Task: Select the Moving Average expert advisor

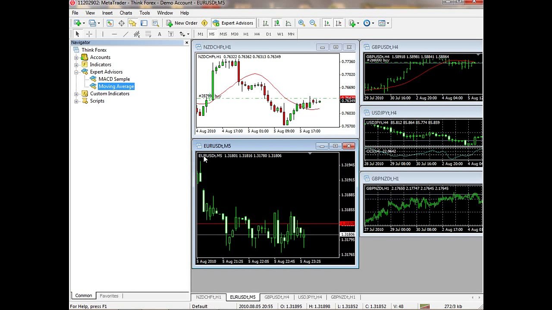Action: 116,87
